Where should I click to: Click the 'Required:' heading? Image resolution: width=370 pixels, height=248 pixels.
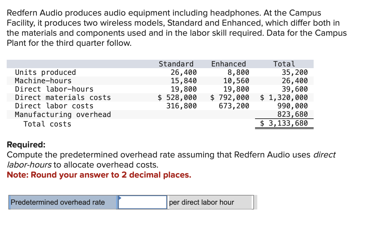click(x=26, y=145)
